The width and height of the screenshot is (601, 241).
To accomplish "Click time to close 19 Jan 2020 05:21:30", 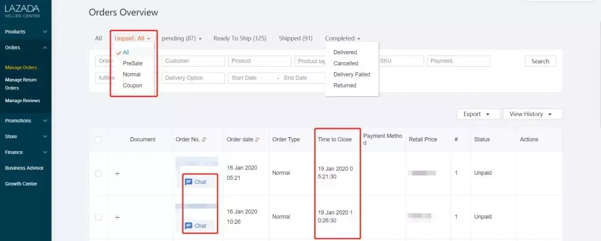I will click(x=336, y=173).
